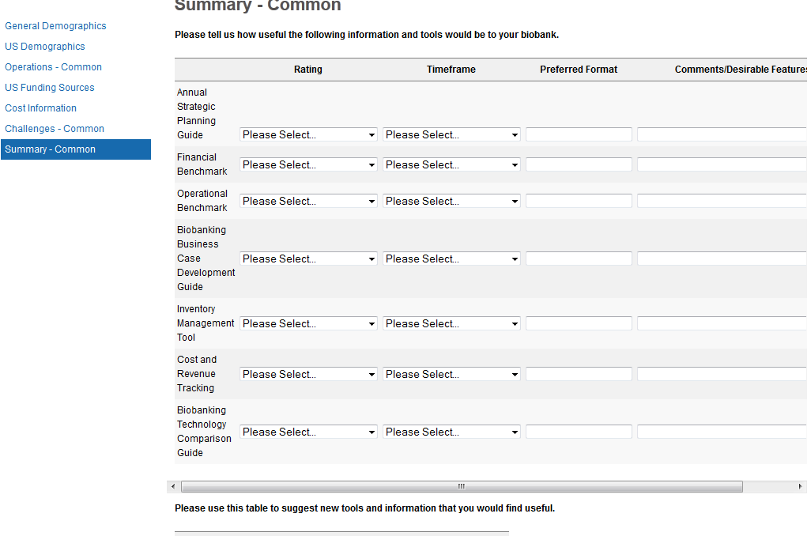Select Rating dropdown for Cost and Revenue Tracking
Image resolution: width=811 pixels, height=536 pixels.
[x=308, y=375]
